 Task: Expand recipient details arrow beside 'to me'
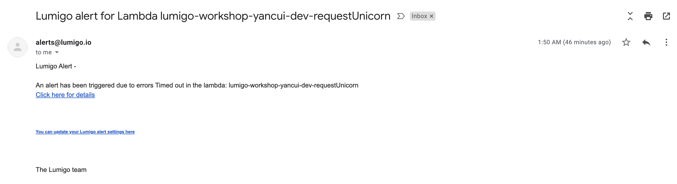coord(57,52)
